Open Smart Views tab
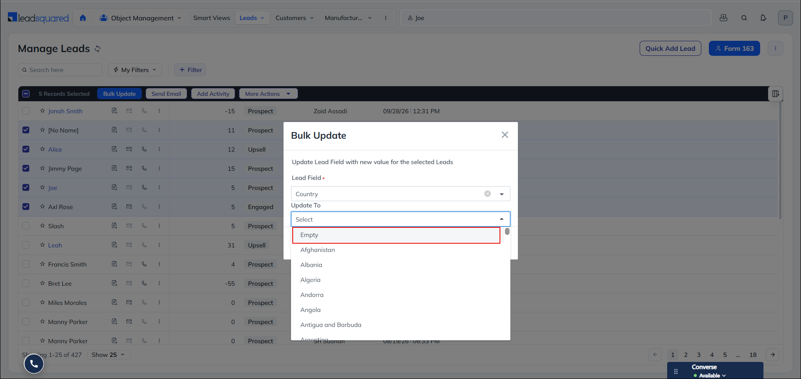This screenshot has height=379, width=801. [211, 18]
